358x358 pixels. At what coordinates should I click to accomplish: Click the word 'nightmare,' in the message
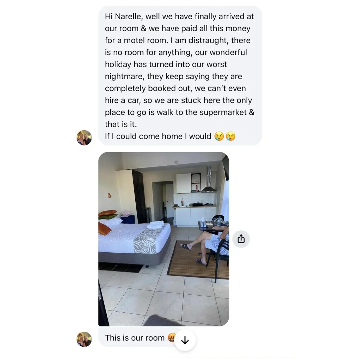[125, 77]
